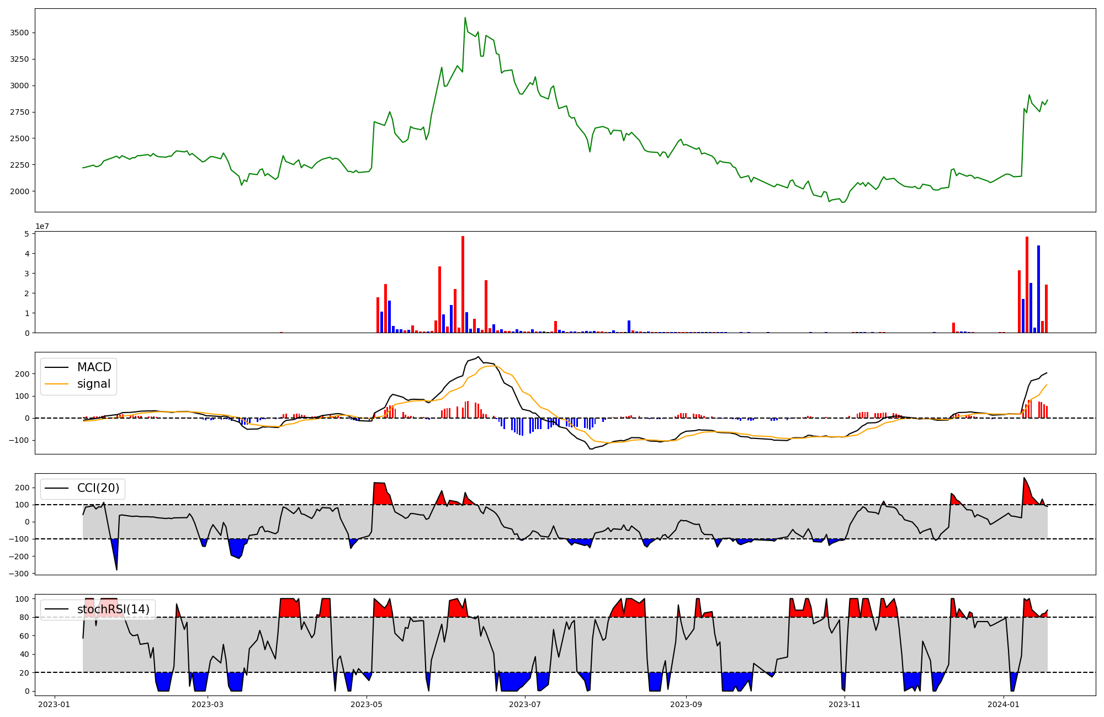Click the 1e7 volume exponent label

(43, 227)
